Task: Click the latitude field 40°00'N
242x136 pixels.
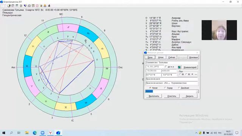Action: click(153, 75)
